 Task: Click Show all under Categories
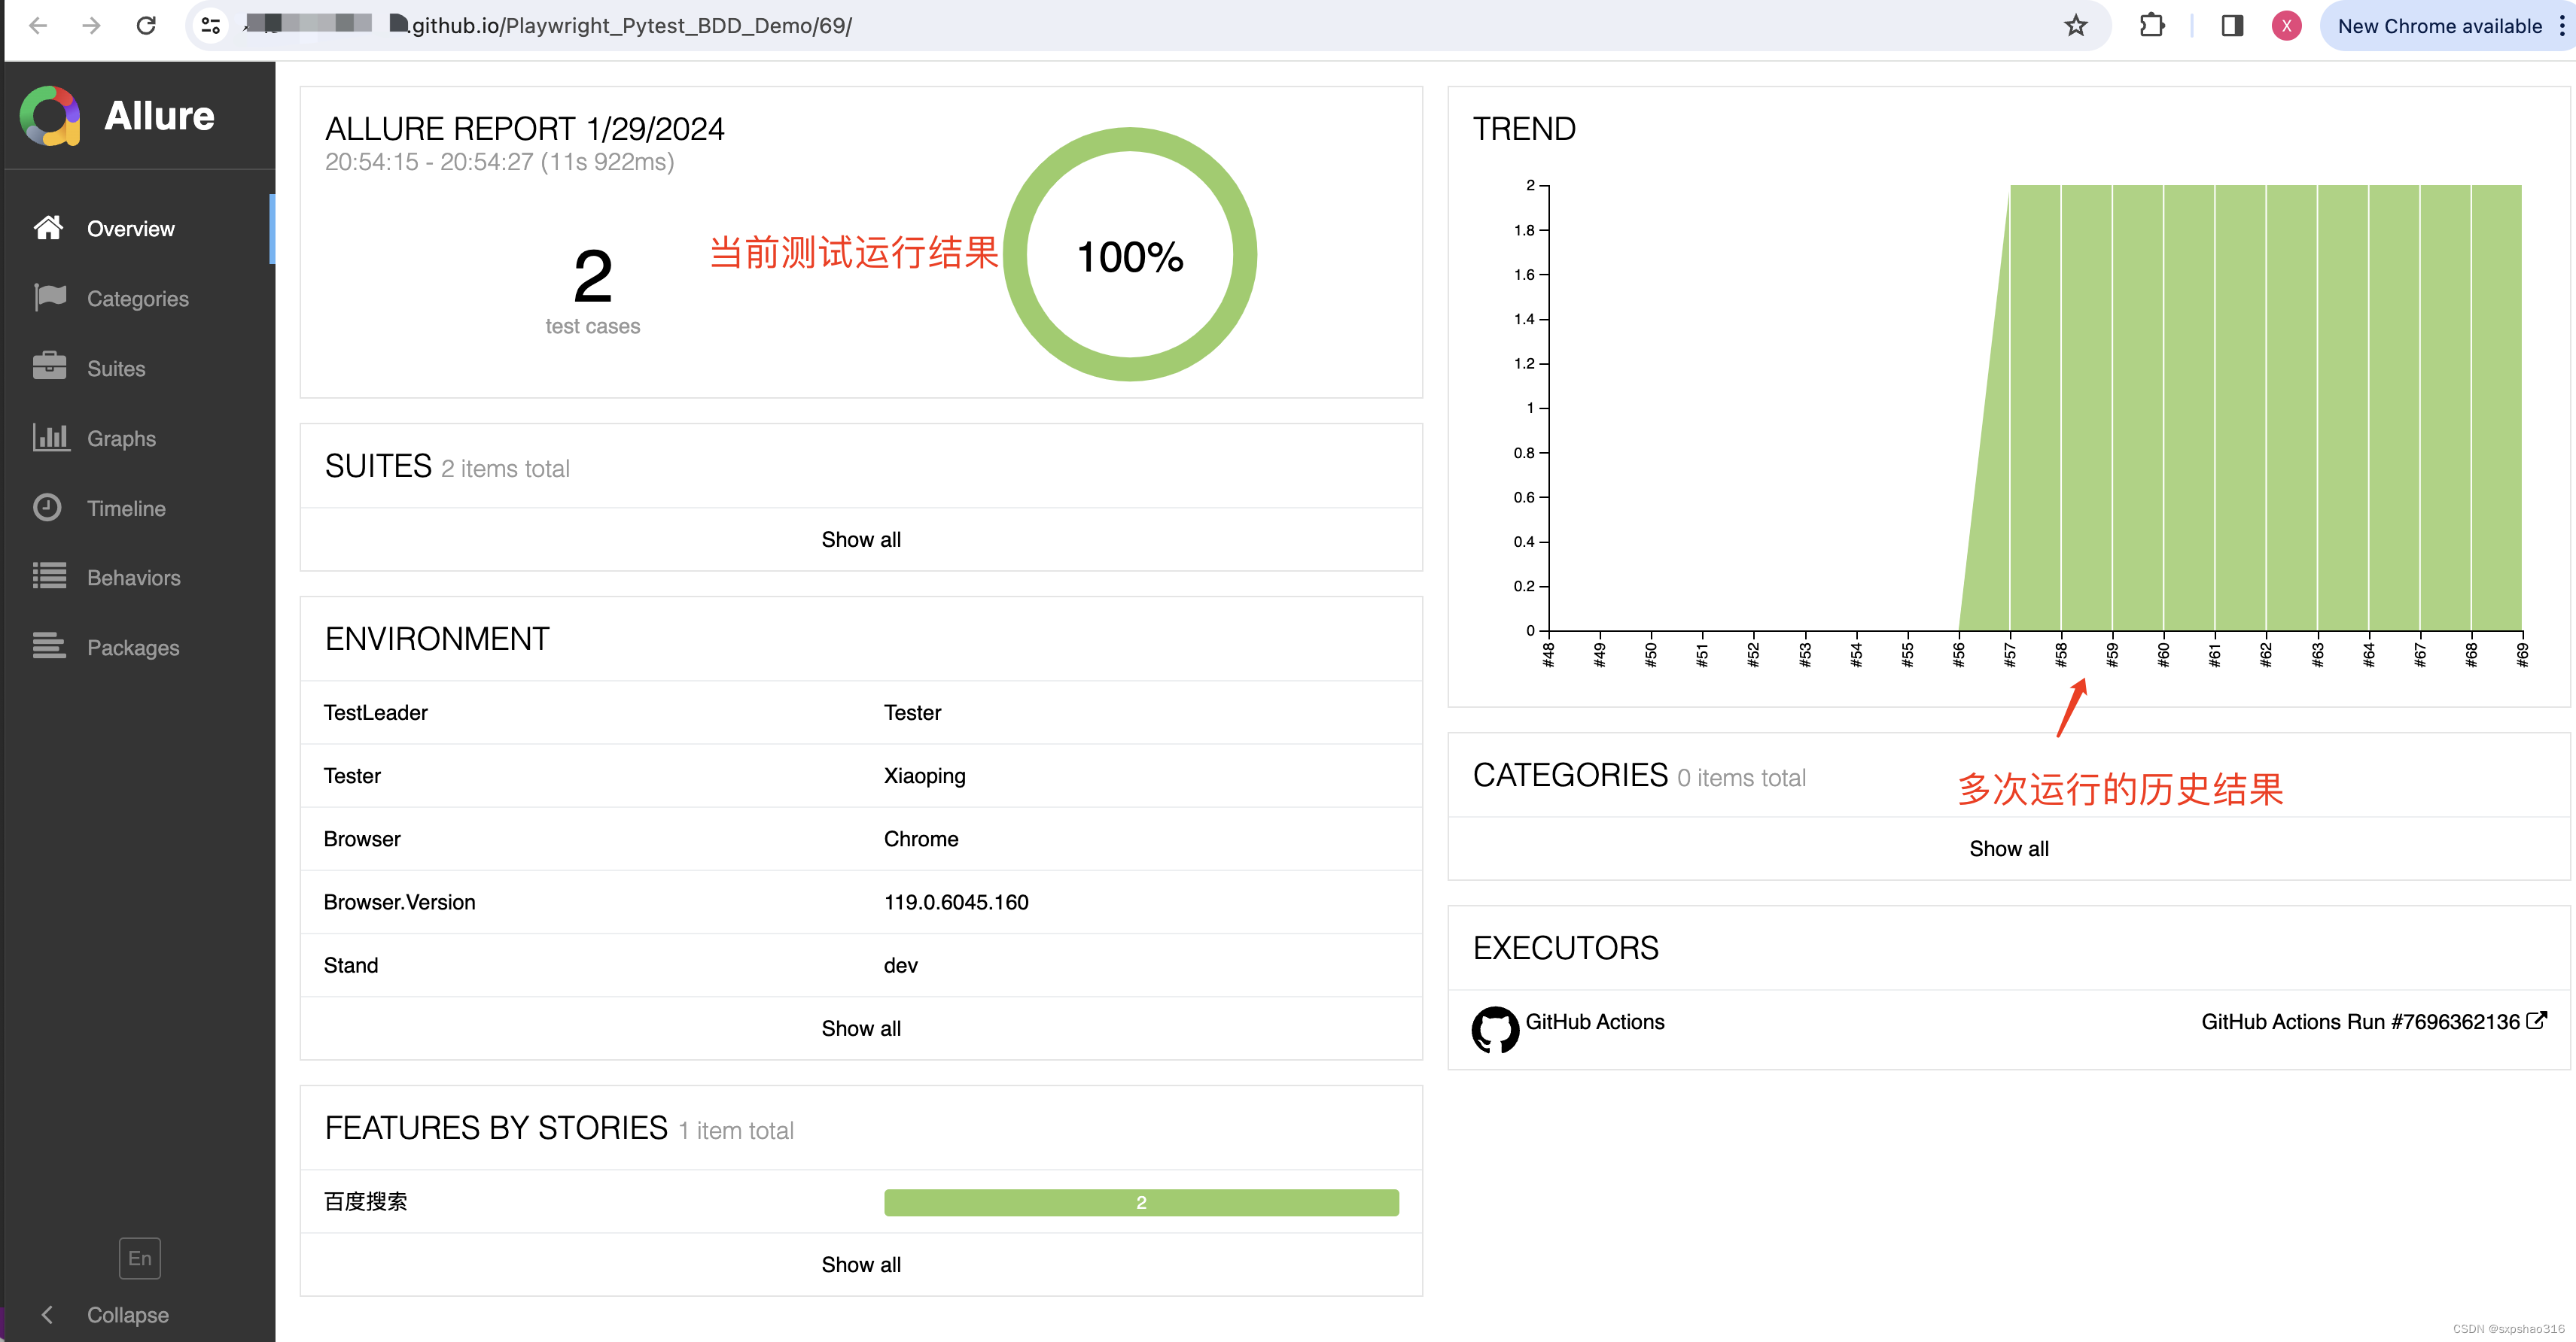click(x=2009, y=849)
